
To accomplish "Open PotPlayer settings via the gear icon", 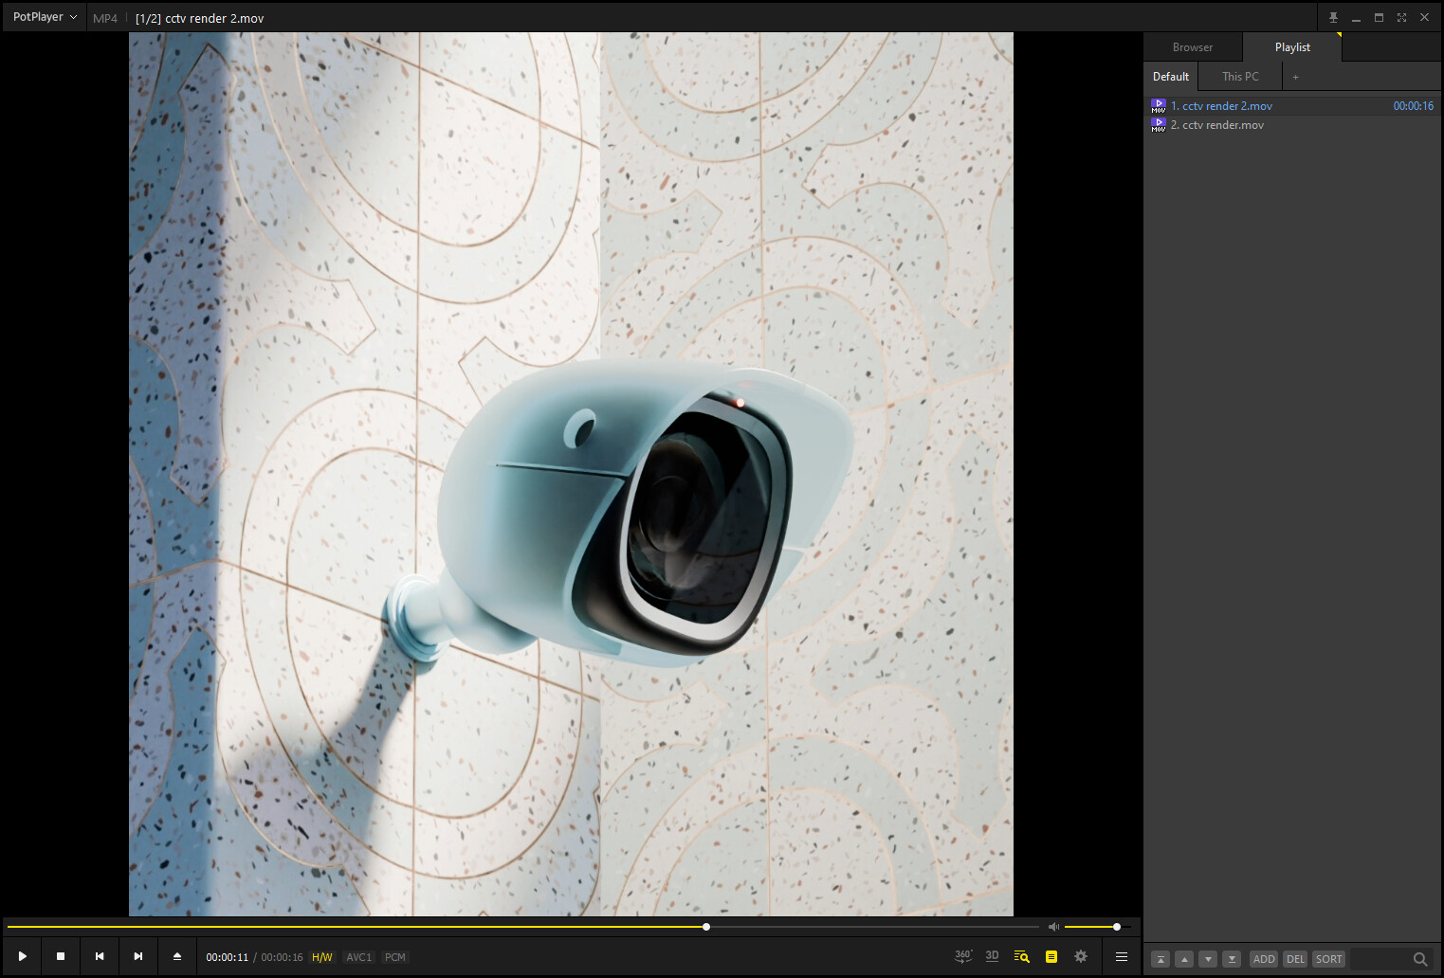I will (x=1081, y=956).
